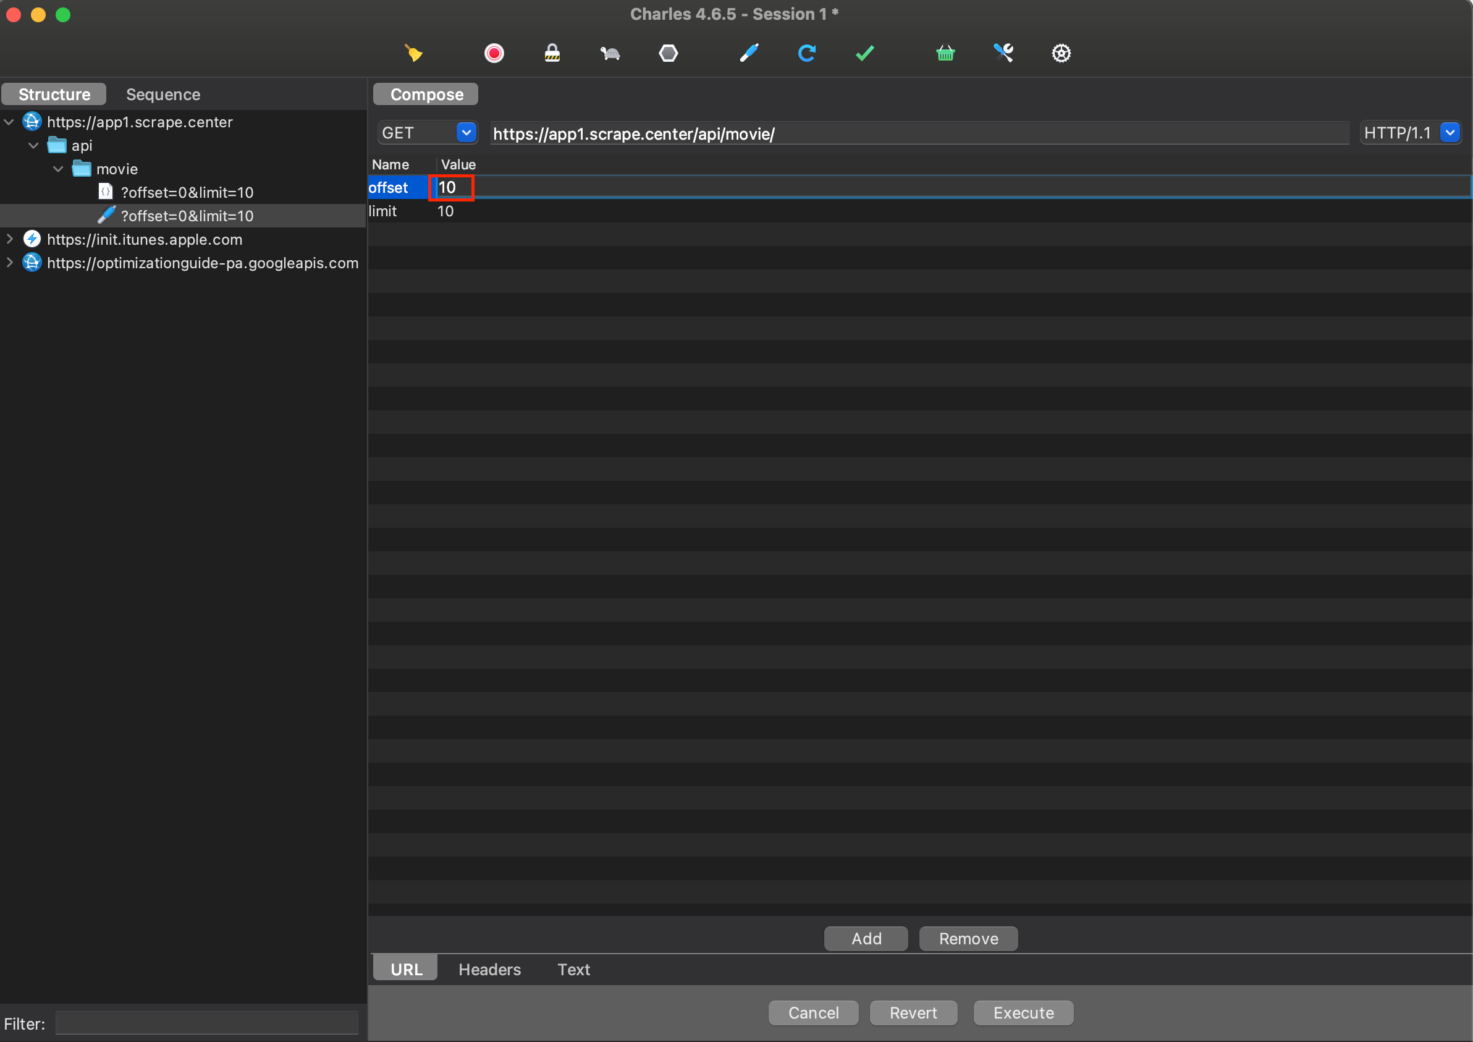
Task: Expand the init.itunes.apple.com tree node
Action: click(10, 239)
